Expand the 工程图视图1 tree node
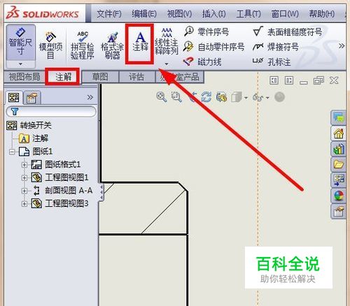This screenshot has height=306, width=350. point(24,177)
